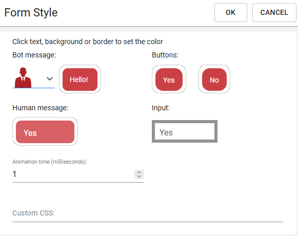This screenshot has width=298, height=236.
Task: Confirm form style with OK button
Action: point(231,12)
